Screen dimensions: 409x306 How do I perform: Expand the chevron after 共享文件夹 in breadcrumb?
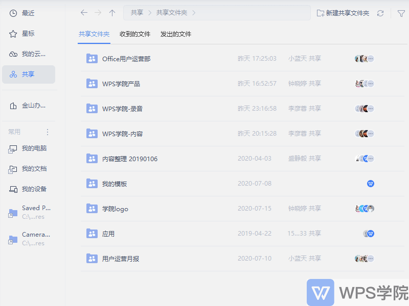point(194,13)
